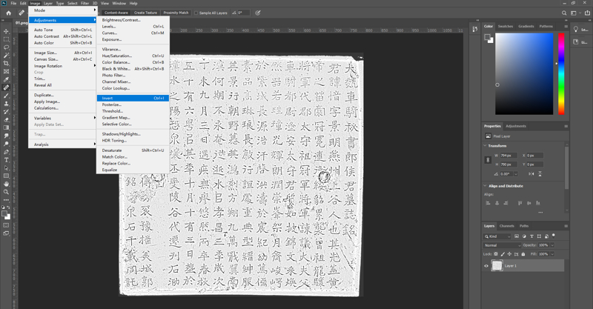Image resolution: width=593 pixels, height=309 pixels.
Task: Select the Path Selection tool
Action: click(6, 167)
